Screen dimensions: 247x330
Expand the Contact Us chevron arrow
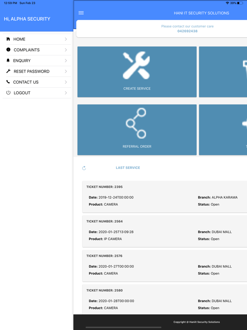66,82
